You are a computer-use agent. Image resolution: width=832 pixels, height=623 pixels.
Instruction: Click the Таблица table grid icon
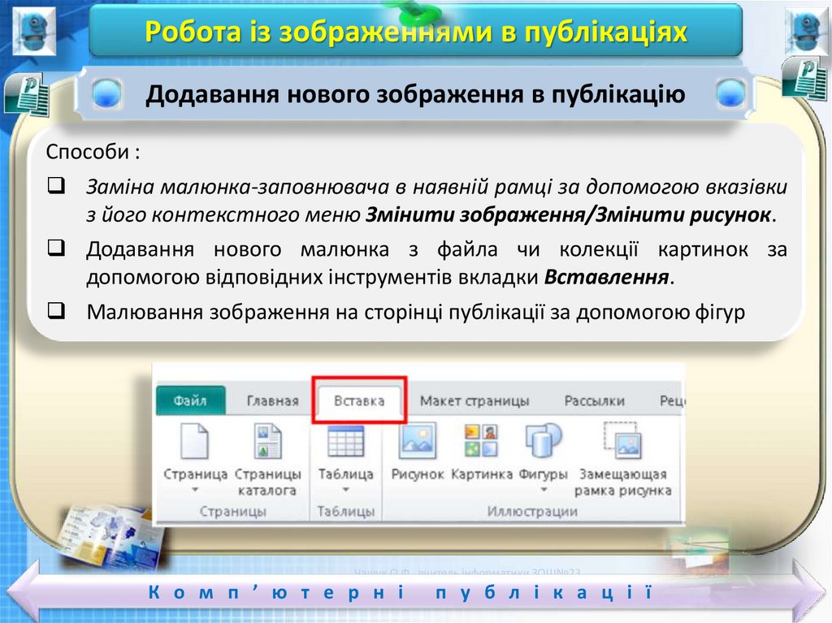345,443
